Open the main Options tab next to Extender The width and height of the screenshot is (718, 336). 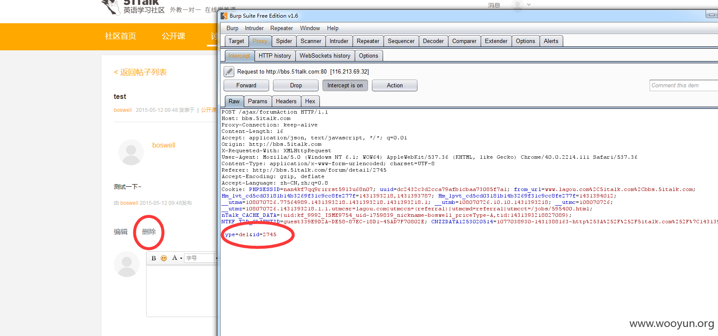tap(525, 41)
